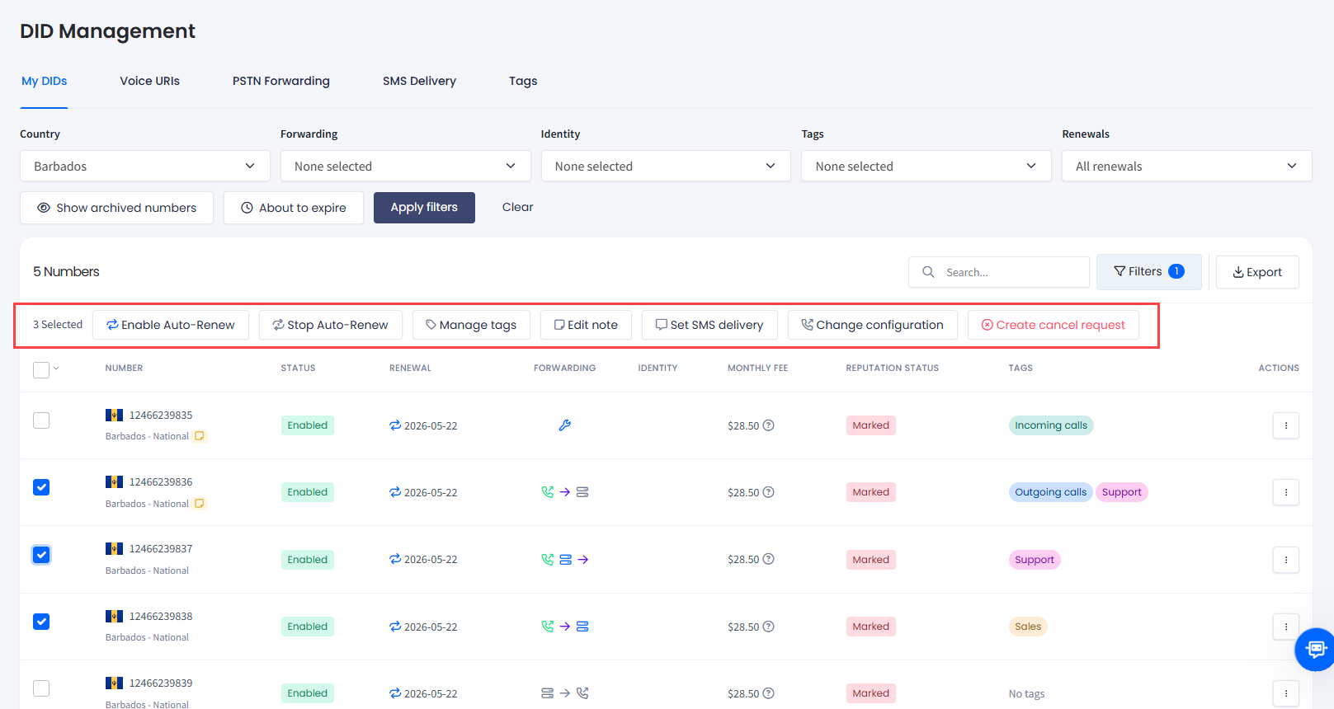1334x709 pixels.
Task: Go to the Tags tab
Action: 523,81
